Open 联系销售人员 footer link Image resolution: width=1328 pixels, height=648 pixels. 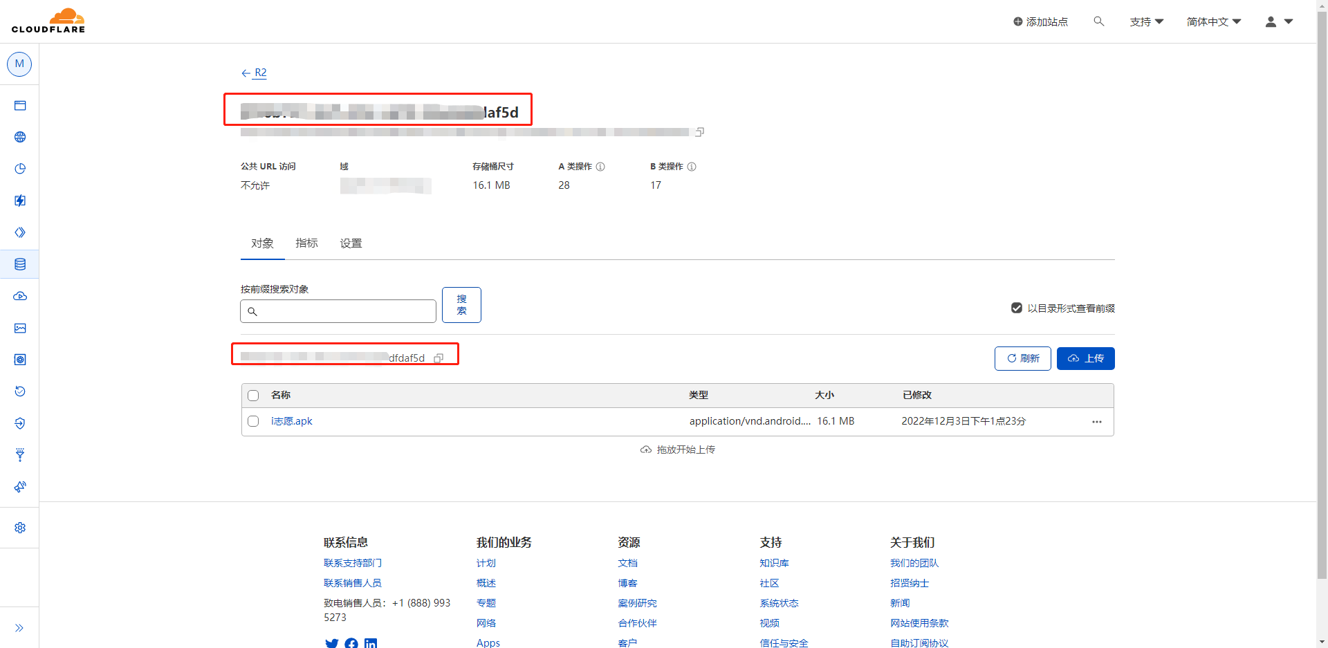(x=353, y=583)
